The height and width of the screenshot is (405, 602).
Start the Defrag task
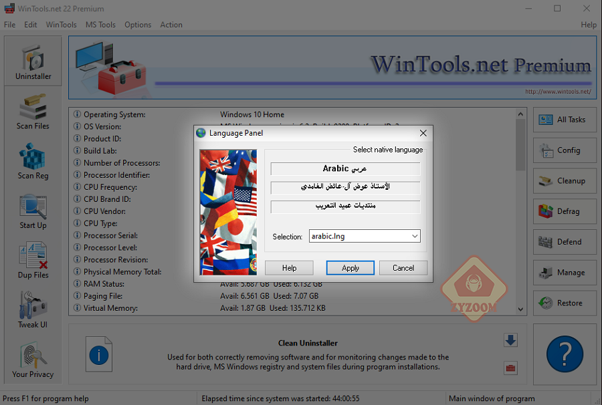[x=565, y=211]
